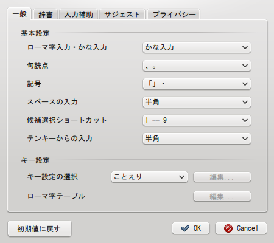
Task: Click 編集 button next to キー設定の選択
Action: tap(222, 177)
